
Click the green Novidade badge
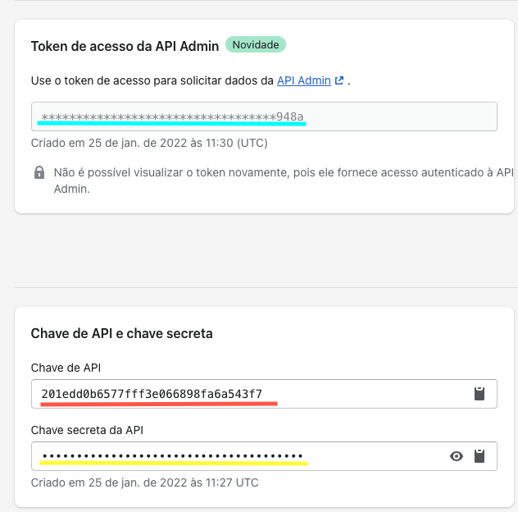pyautogui.click(x=256, y=44)
